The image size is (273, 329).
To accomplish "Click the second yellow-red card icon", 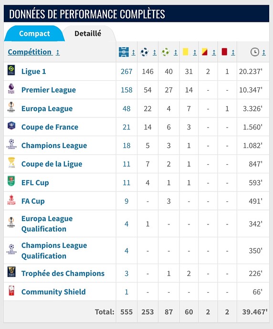I will tap(204, 52).
